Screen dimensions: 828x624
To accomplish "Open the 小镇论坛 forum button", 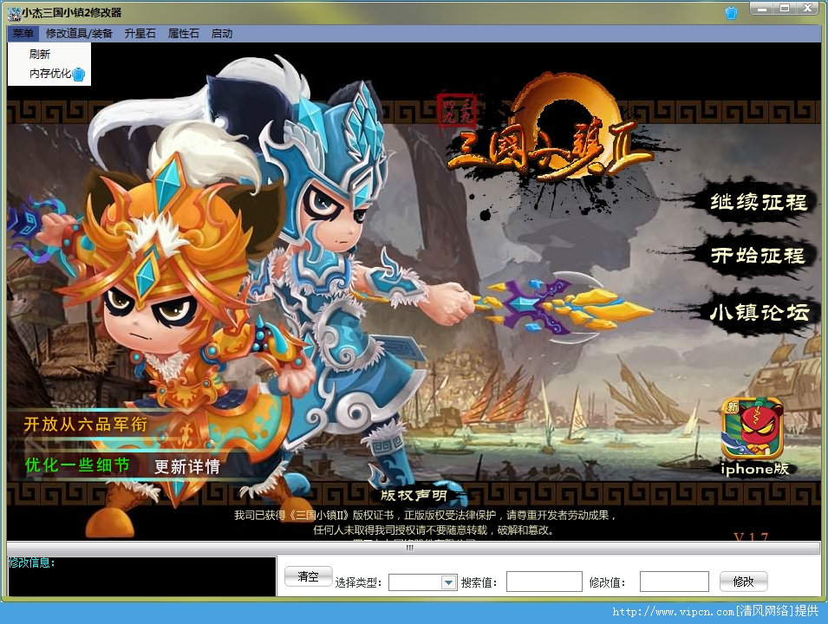I will [759, 313].
